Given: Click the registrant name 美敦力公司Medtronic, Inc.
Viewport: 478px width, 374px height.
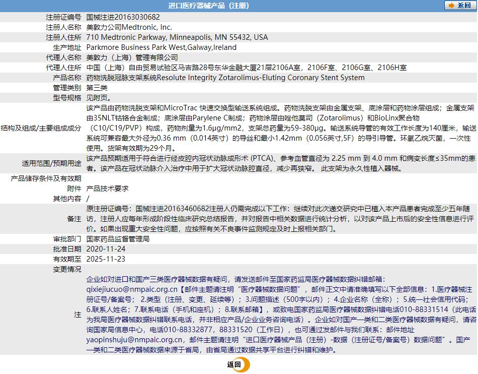Looking at the screenshot, I should 129,27.
